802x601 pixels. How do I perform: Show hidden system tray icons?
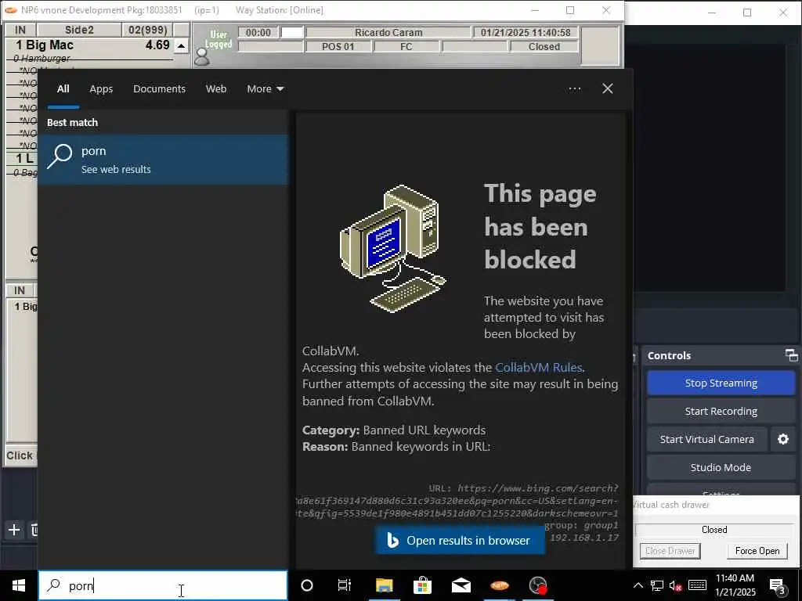tap(638, 585)
